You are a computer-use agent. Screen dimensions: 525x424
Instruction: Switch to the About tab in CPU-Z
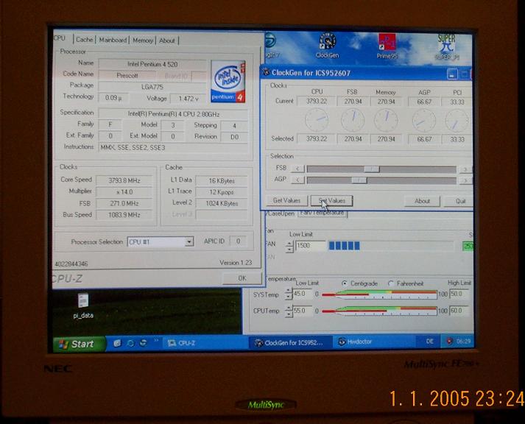167,40
